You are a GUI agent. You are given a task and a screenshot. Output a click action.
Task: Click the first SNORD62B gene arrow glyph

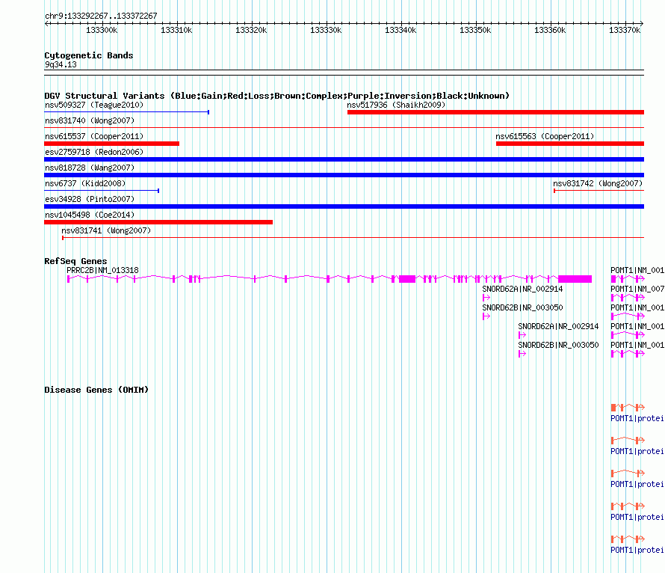coord(486,316)
